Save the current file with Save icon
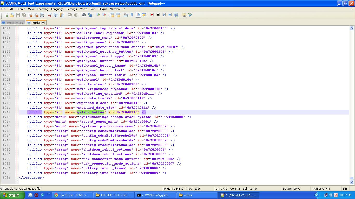 pyautogui.click(x=18, y=15)
